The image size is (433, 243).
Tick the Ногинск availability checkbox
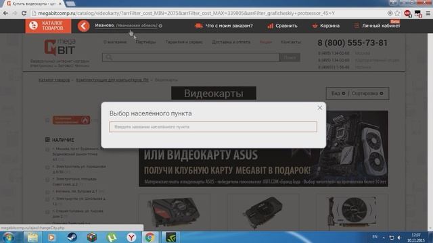coord(47,192)
